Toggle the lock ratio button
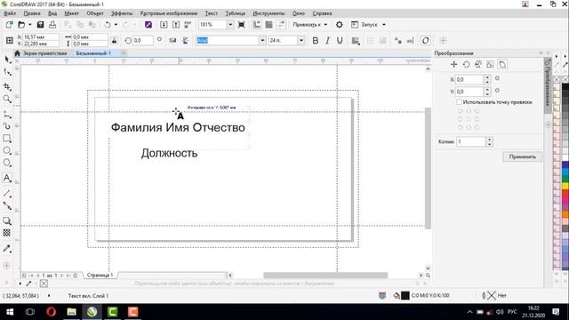Screen dimensions: 569x320 pos(115,40)
